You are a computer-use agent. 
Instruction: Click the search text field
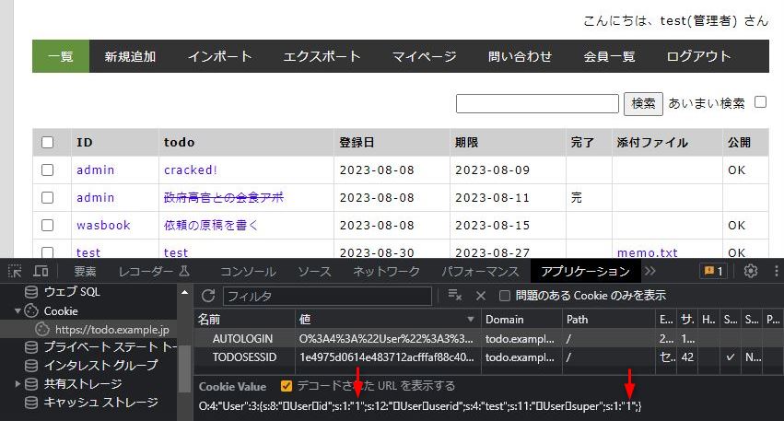click(537, 103)
